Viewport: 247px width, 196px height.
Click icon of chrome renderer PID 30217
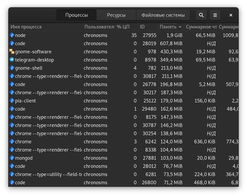(x=12, y=92)
